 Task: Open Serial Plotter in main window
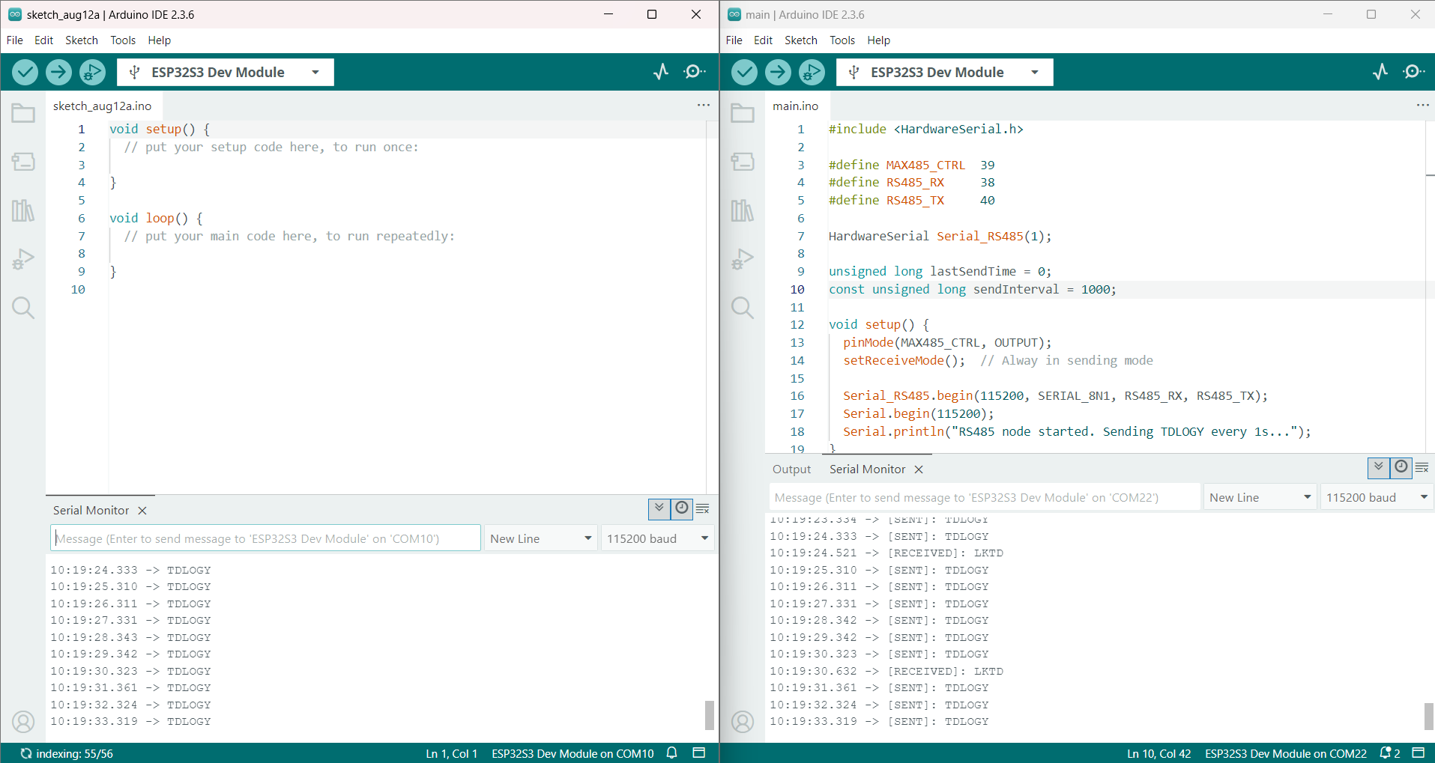pos(1380,72)
